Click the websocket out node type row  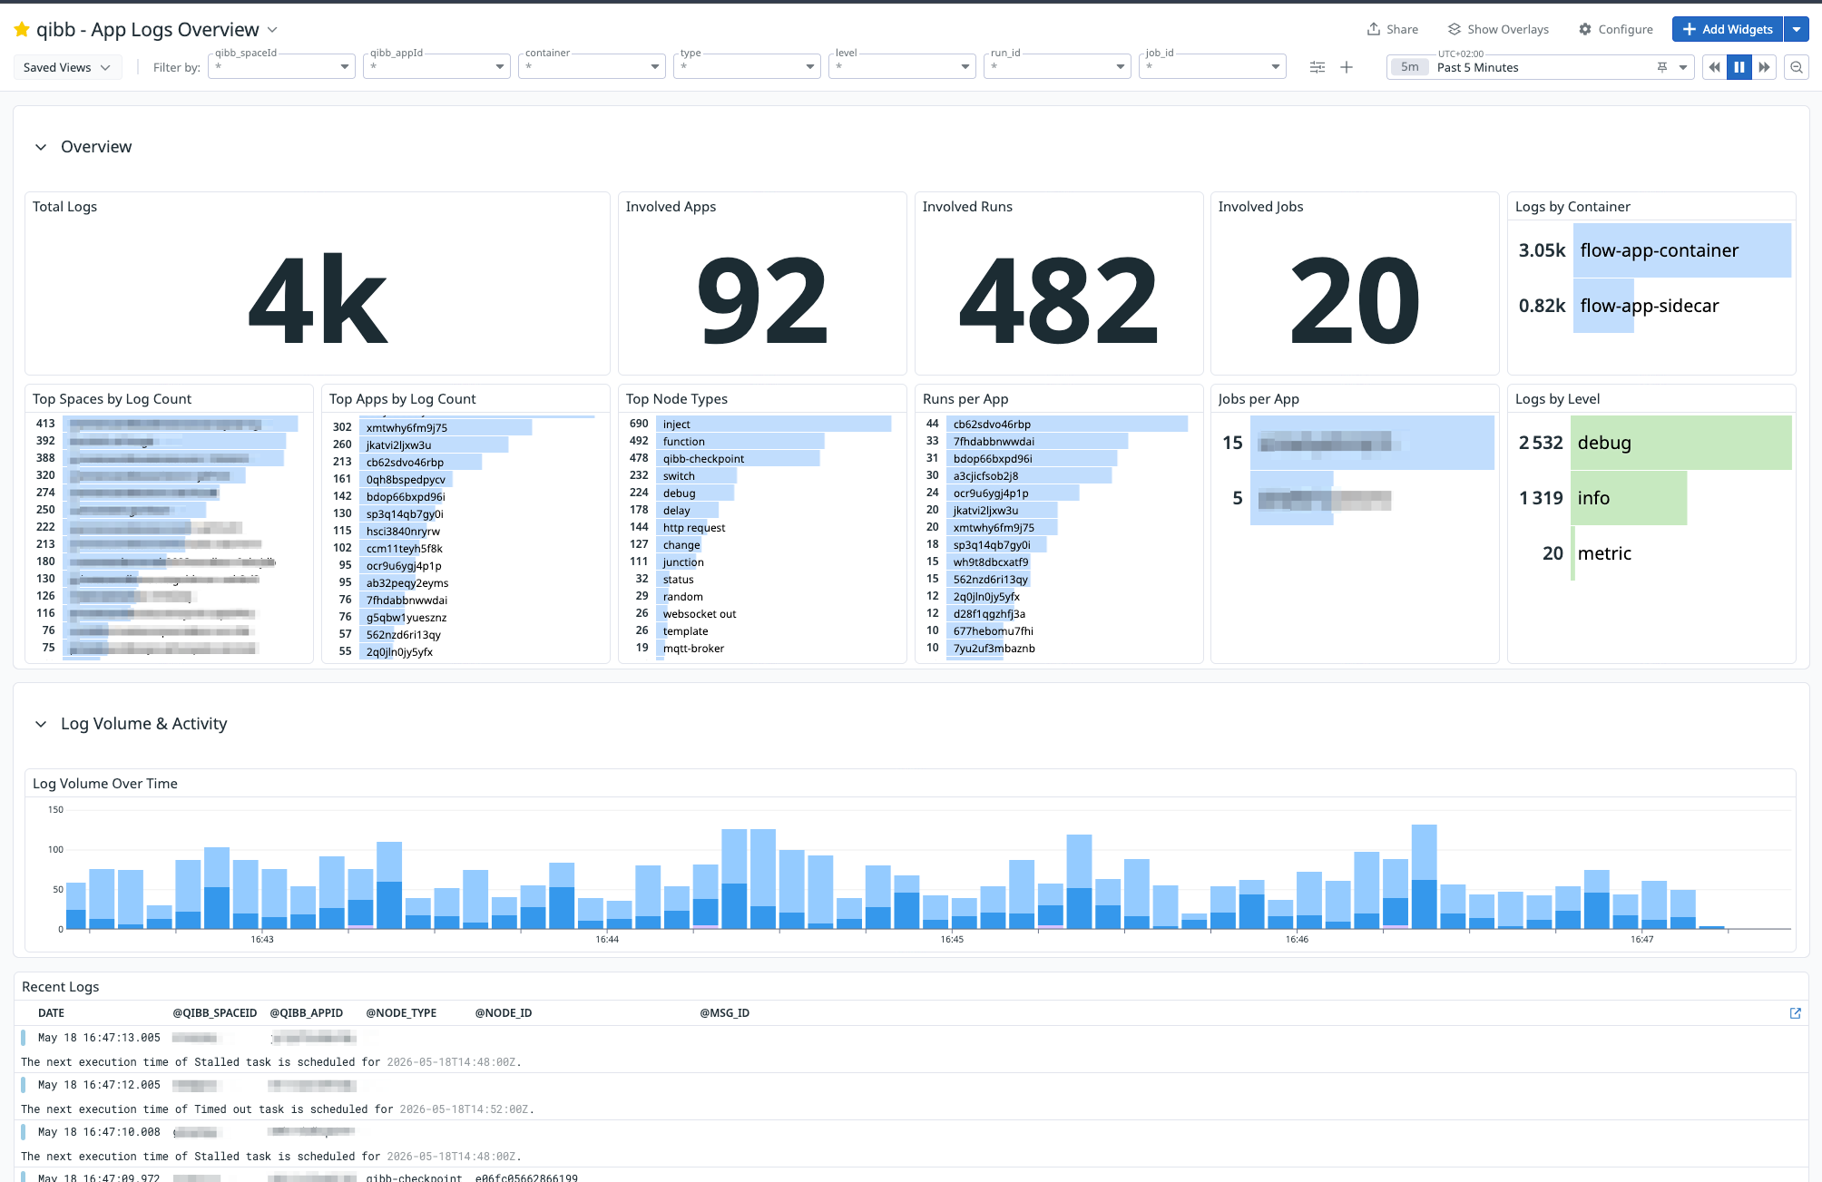coord(760,613)
